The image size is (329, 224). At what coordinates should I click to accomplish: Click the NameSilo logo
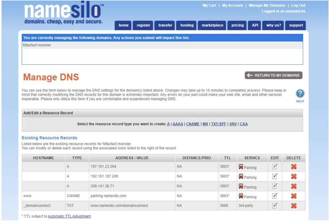(x=64, y=13)
